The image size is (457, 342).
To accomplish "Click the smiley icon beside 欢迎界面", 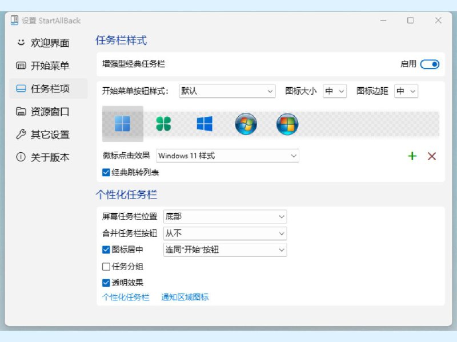I will pos(21,42).
